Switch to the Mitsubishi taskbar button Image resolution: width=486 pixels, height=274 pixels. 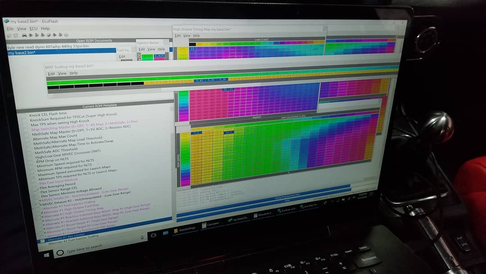coord(263,215)
